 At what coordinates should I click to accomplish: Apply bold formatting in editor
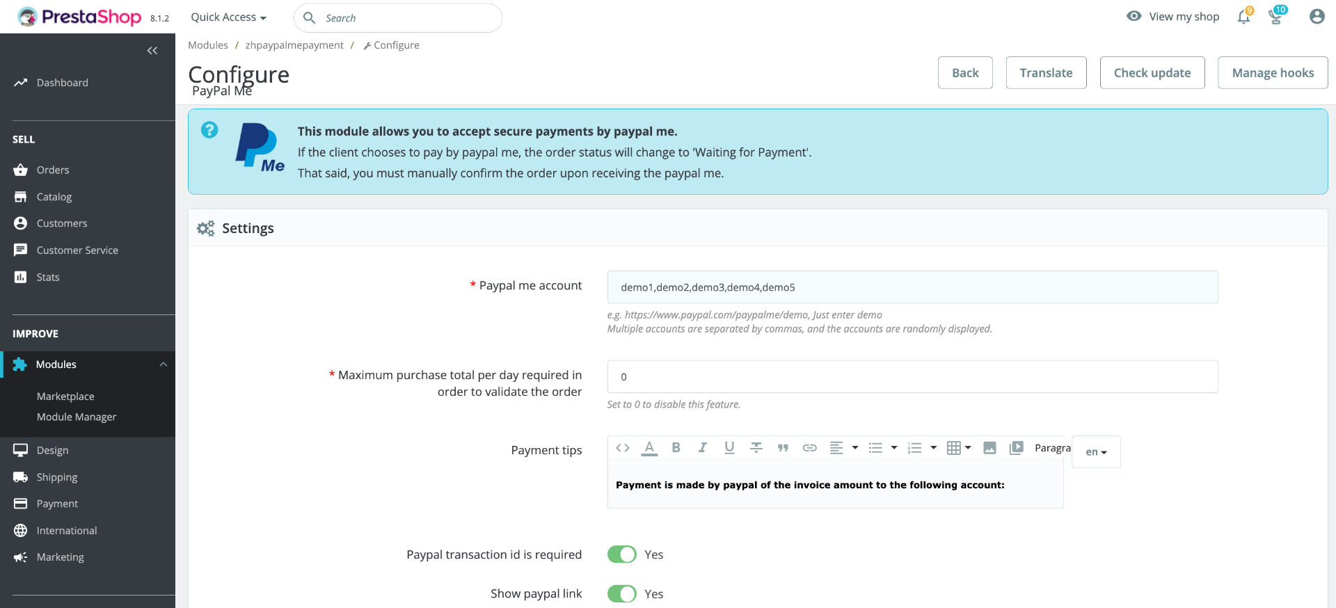tap(676, 448)
